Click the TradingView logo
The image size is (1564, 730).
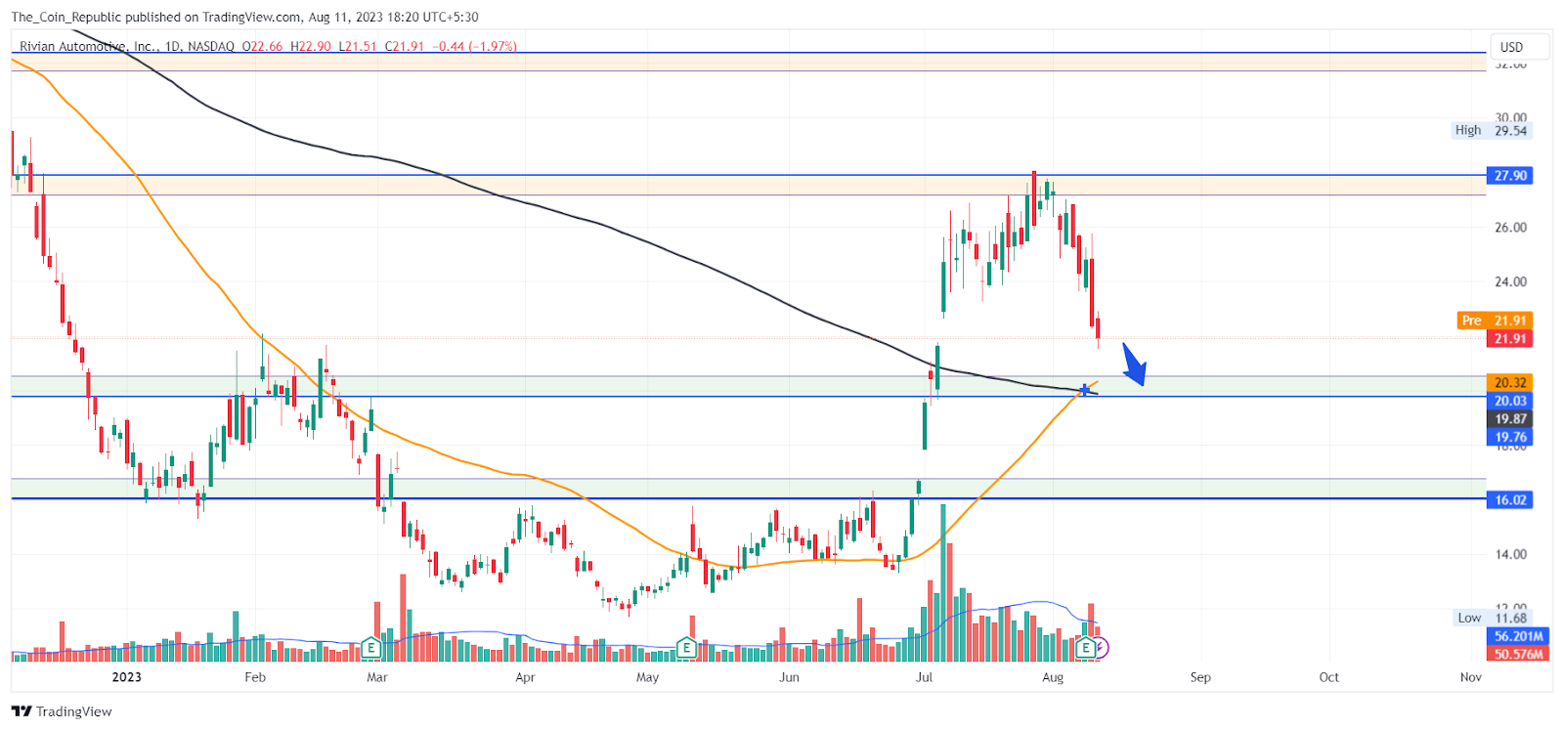point(62,711)
